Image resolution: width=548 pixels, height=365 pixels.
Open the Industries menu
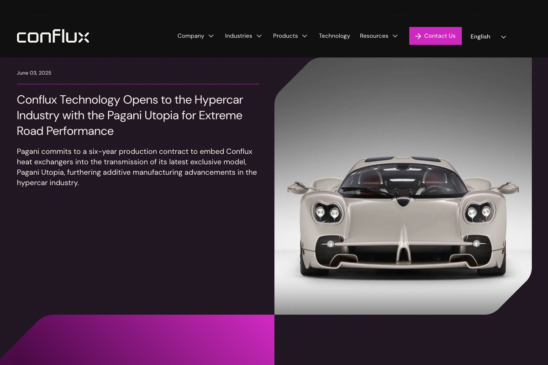tap(238, 36)
